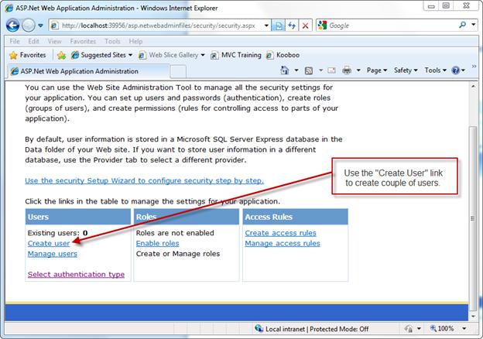Screen dimensions: 483x339
Task: Click the vertical scrollbar up arrow
Action: coord(474,87)
